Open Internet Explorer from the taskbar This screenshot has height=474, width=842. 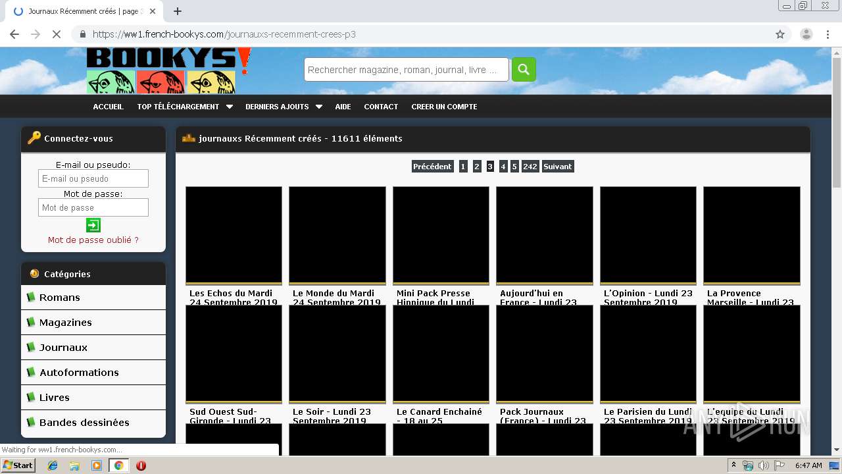[x=53, y=465]
